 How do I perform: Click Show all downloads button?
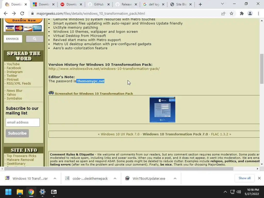[244, 178]
